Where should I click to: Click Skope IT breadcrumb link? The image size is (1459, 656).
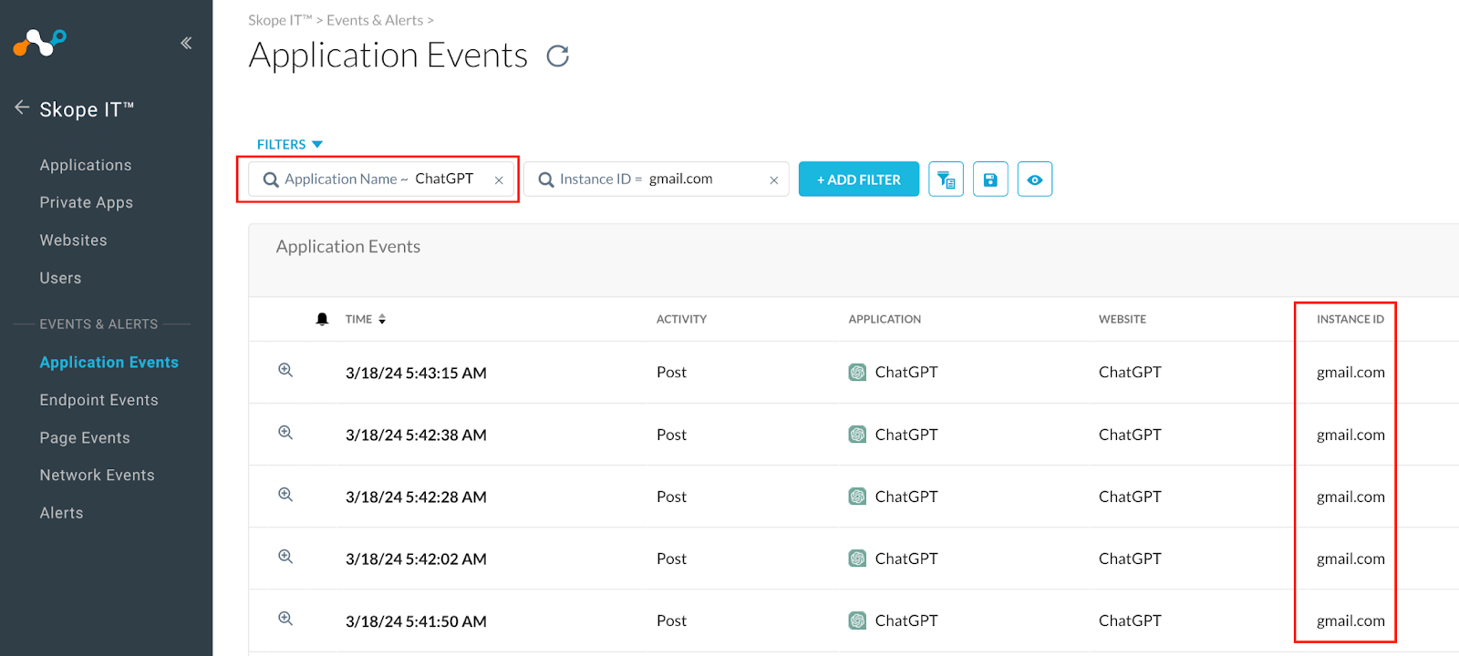pos(280,20)
